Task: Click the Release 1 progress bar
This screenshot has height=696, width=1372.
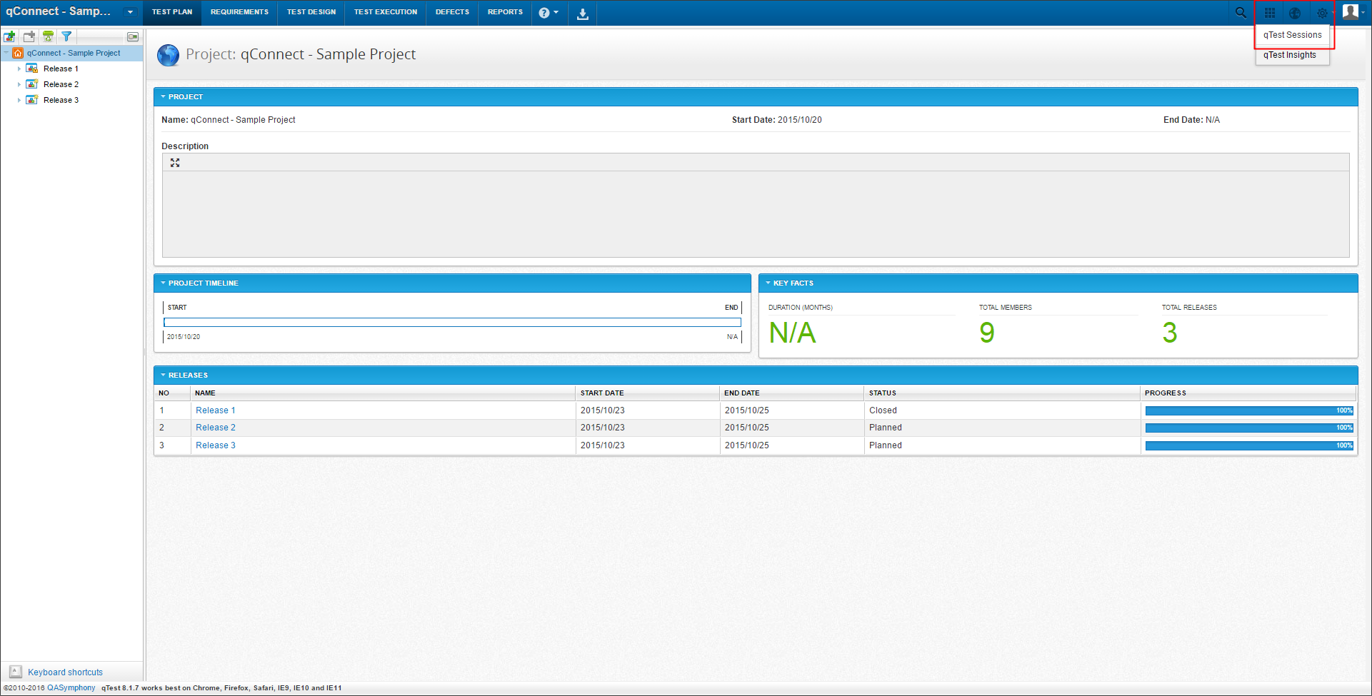Action: point(1249,410)
